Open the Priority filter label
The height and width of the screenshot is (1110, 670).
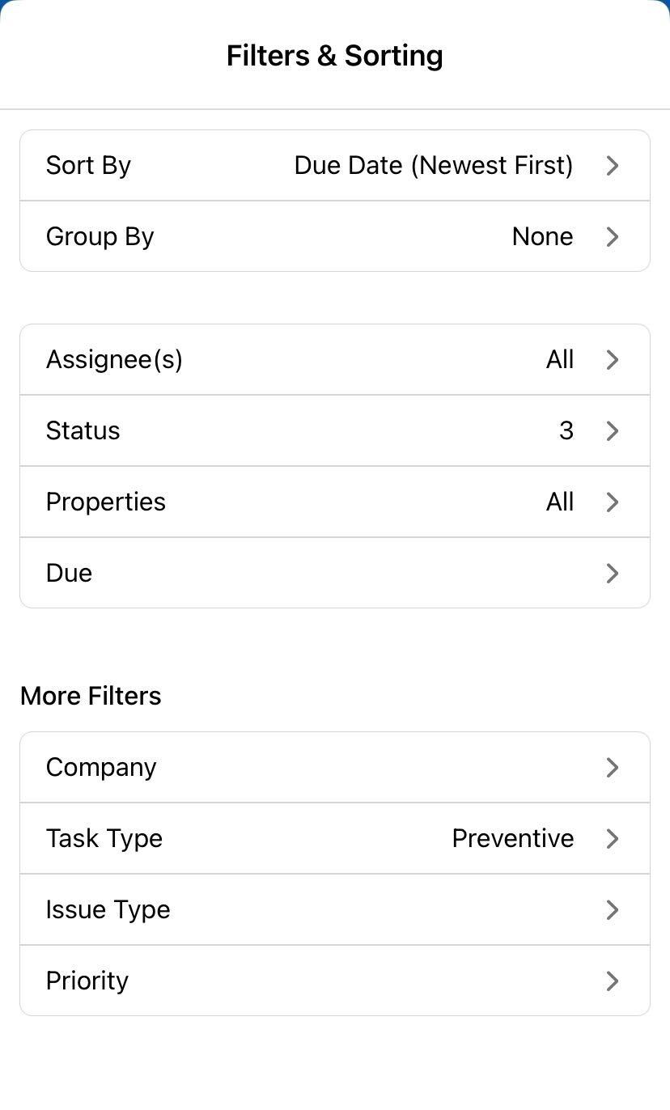pyautogui.click(x=87, y=981)
